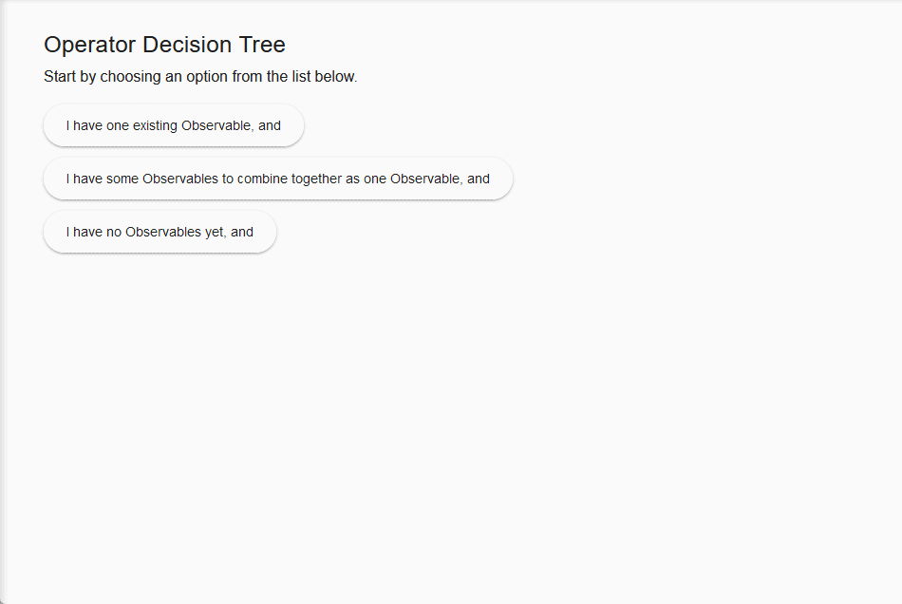This screenshot has width=902, height=604.
Task: Click the "Start by choosing an option" text
Action: tap(200, 77)
